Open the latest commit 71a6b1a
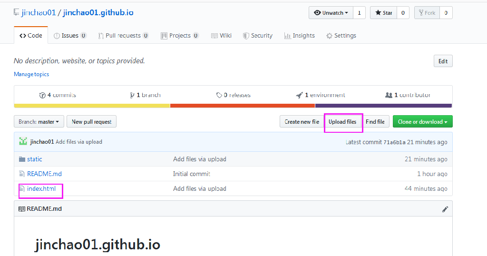The height and width of the screenshot is (256, 487). click(x=394, y=142)
